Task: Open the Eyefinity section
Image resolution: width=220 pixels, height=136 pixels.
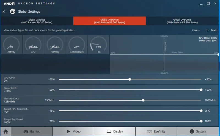Action: coord(156,131)
